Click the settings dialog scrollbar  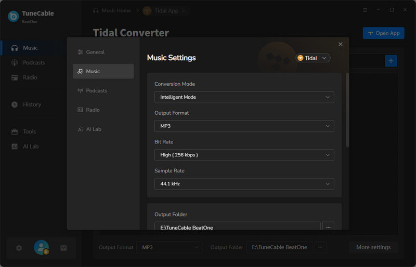point(347,110)
